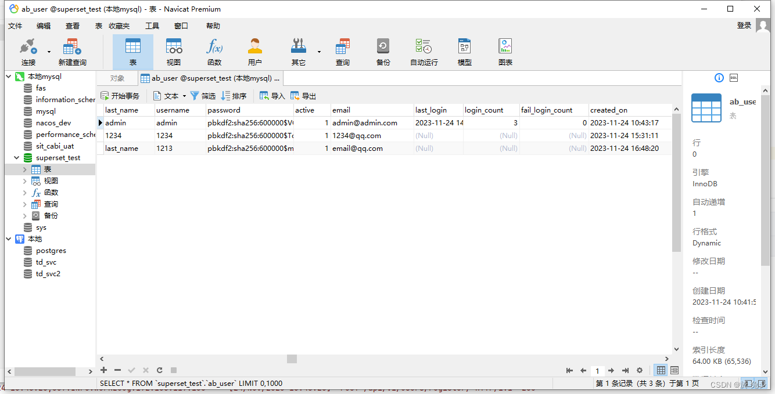Select the sit_cabi_uat database
Screen dimensions: 775x394
(x=55, y=146)
